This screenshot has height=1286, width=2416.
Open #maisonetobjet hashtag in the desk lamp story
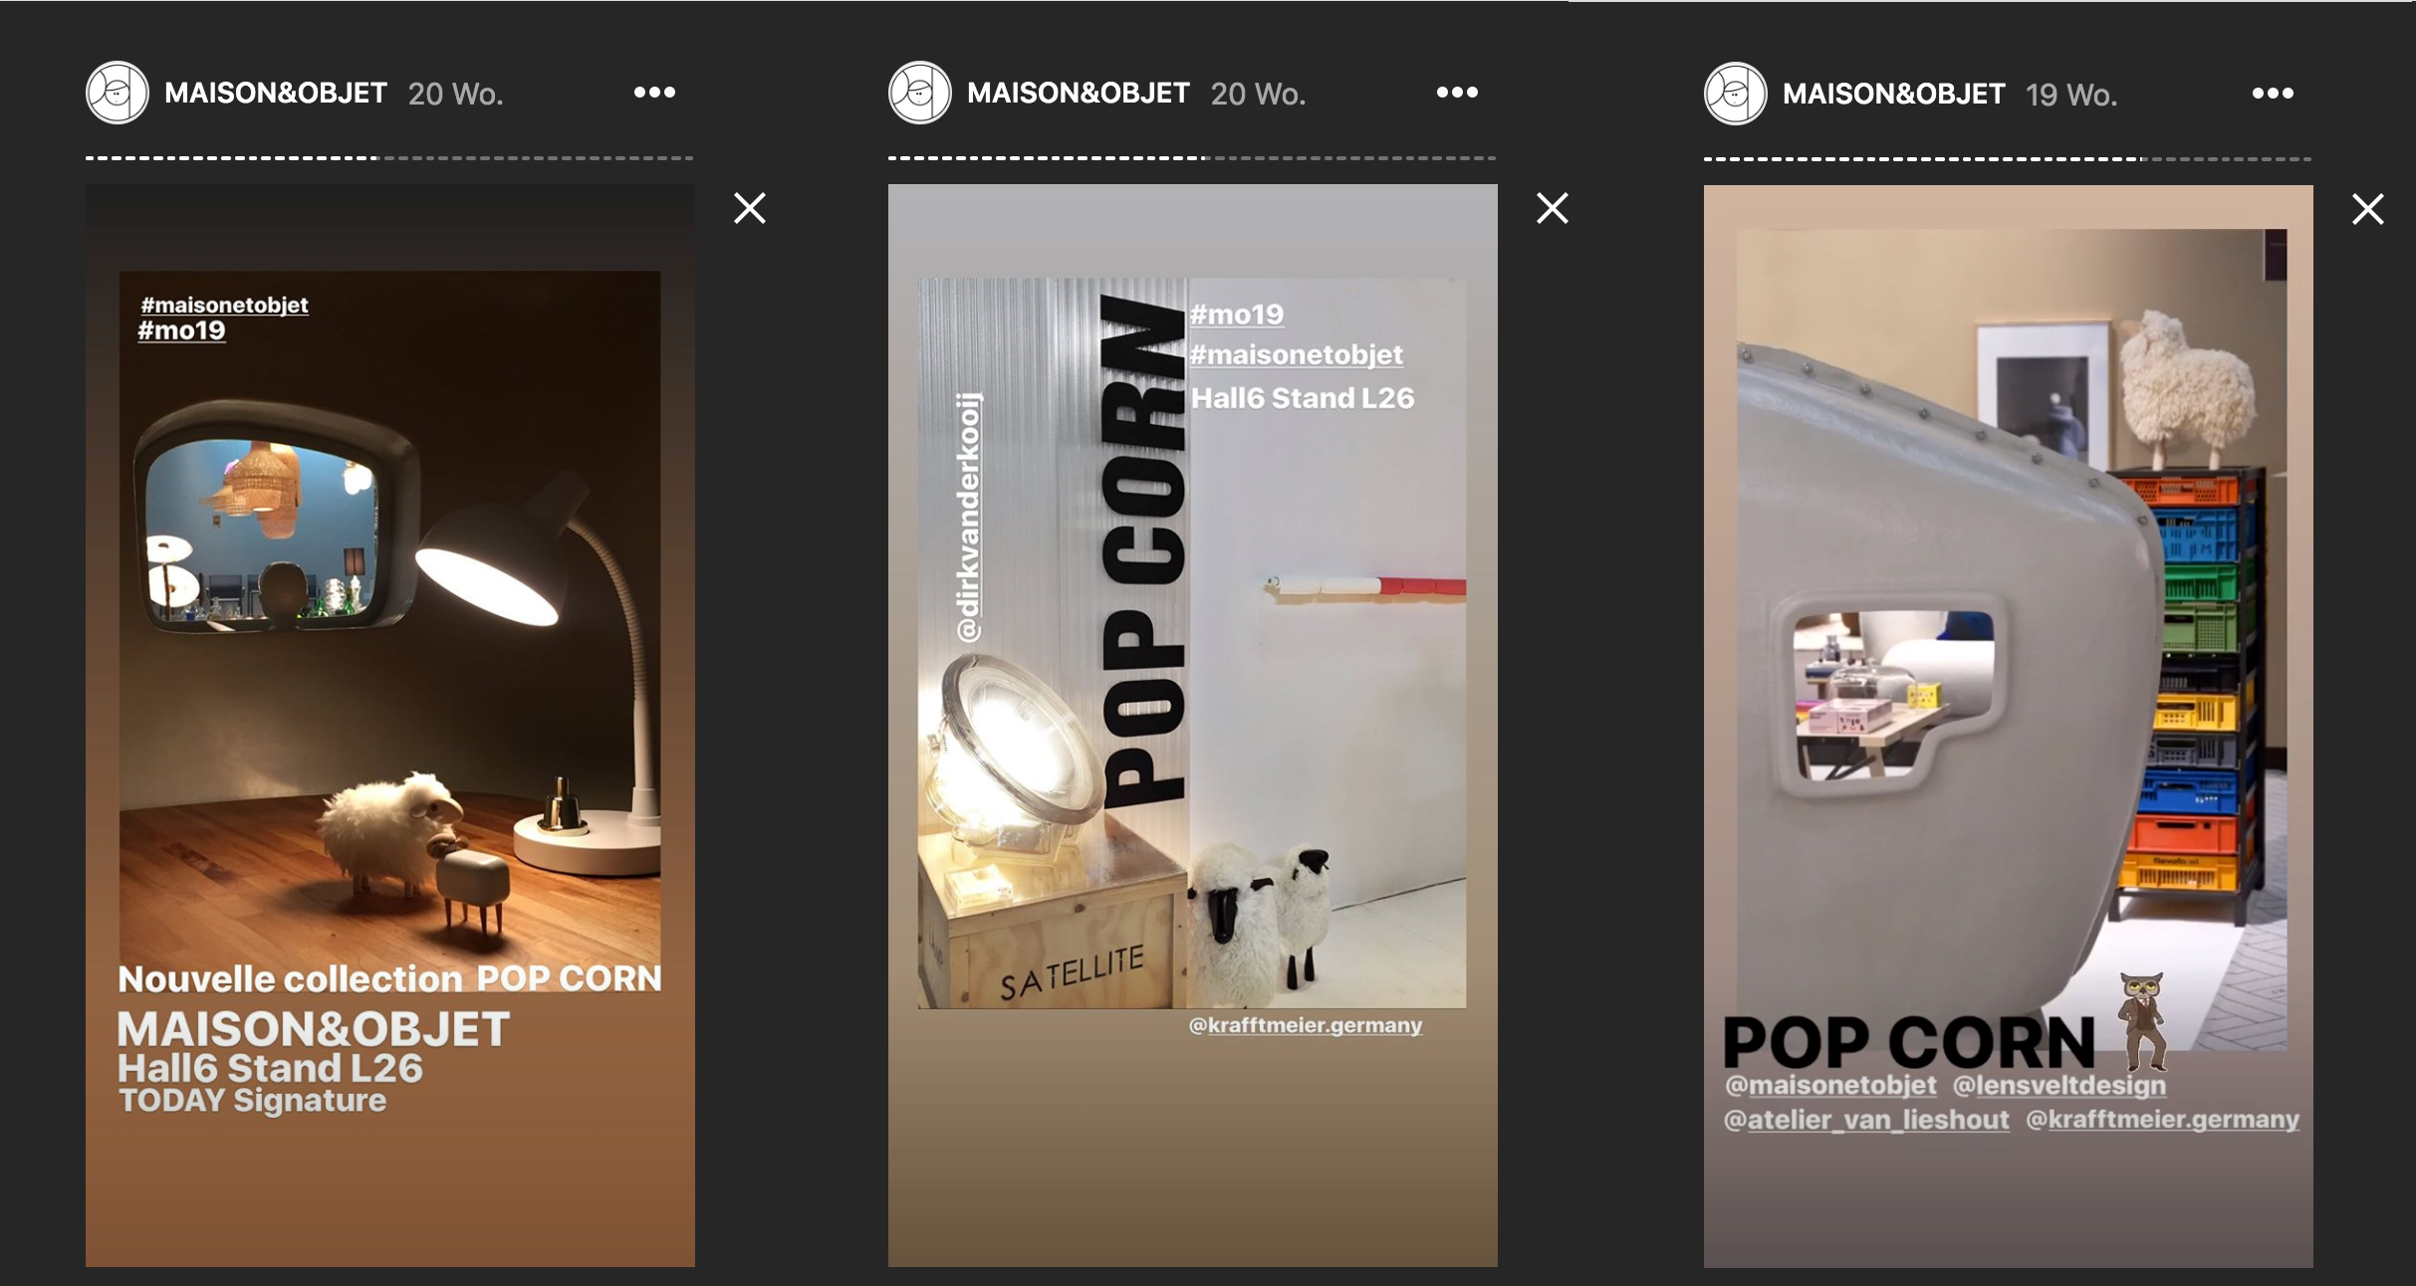pyautogui.click(x=225, y=305)
